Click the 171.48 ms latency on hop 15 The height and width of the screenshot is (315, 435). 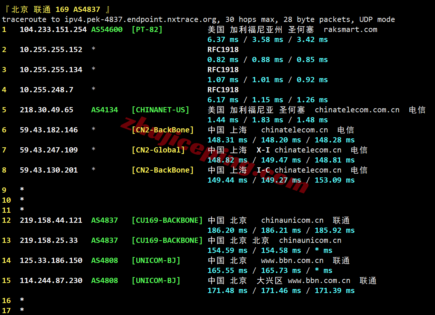(x=227, y=290)
